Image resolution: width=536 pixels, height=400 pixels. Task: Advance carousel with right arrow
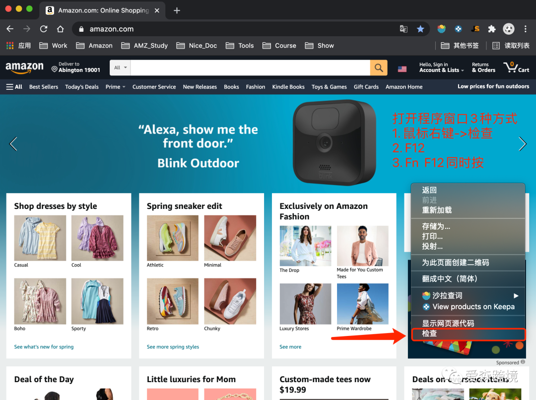tap(523, 143)
